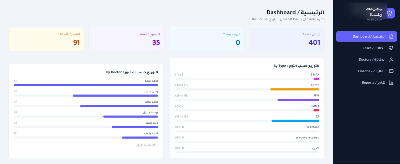Click the Cases tooth icon
The image size is (400, 164).
pyautogui.click(x=391, y=48)
